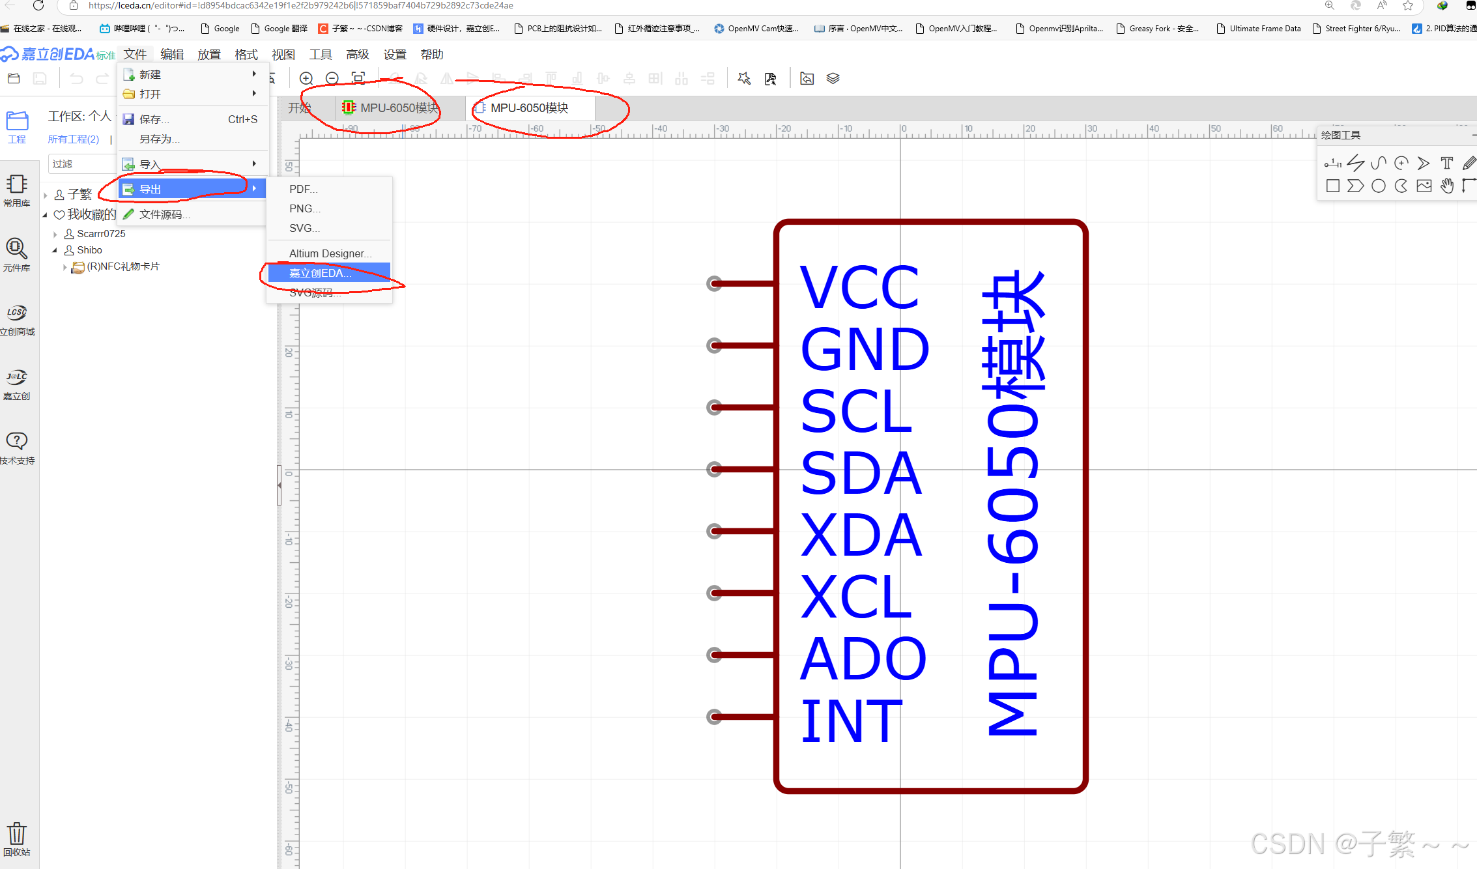
Task: Pick the pie/arc shape drawing tool
Action: pyautogui.click(x=1401, y=186)
